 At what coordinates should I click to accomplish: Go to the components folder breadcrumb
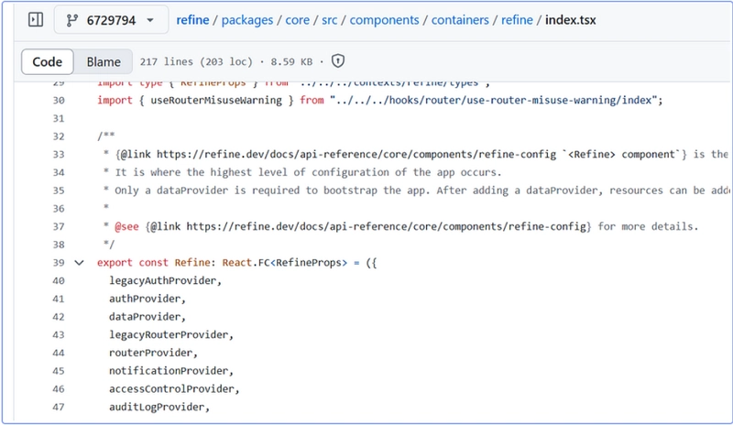tap(384, 20)
